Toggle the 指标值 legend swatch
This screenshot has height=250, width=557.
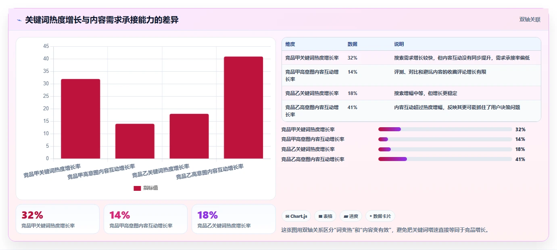point(137,188)
